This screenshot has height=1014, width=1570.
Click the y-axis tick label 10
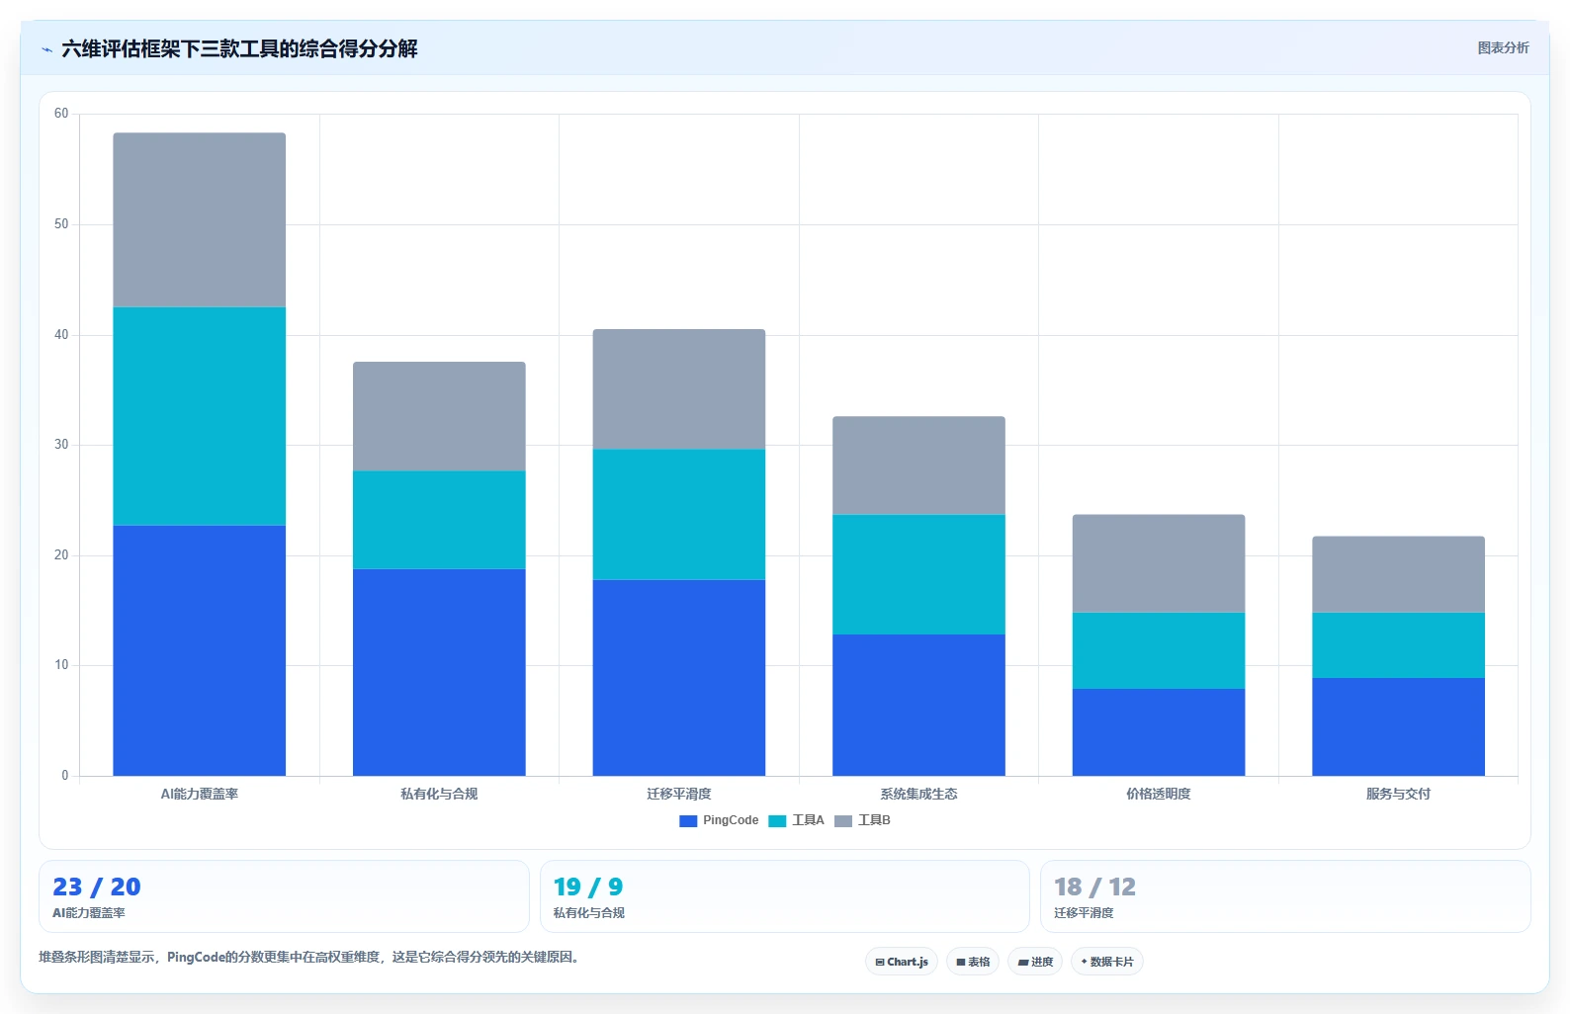tap(61, 665)
